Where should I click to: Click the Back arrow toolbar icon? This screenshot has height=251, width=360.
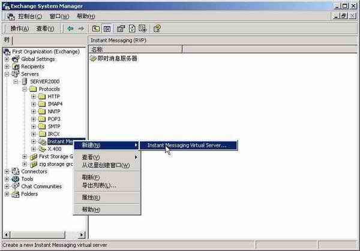click(70, 29)
